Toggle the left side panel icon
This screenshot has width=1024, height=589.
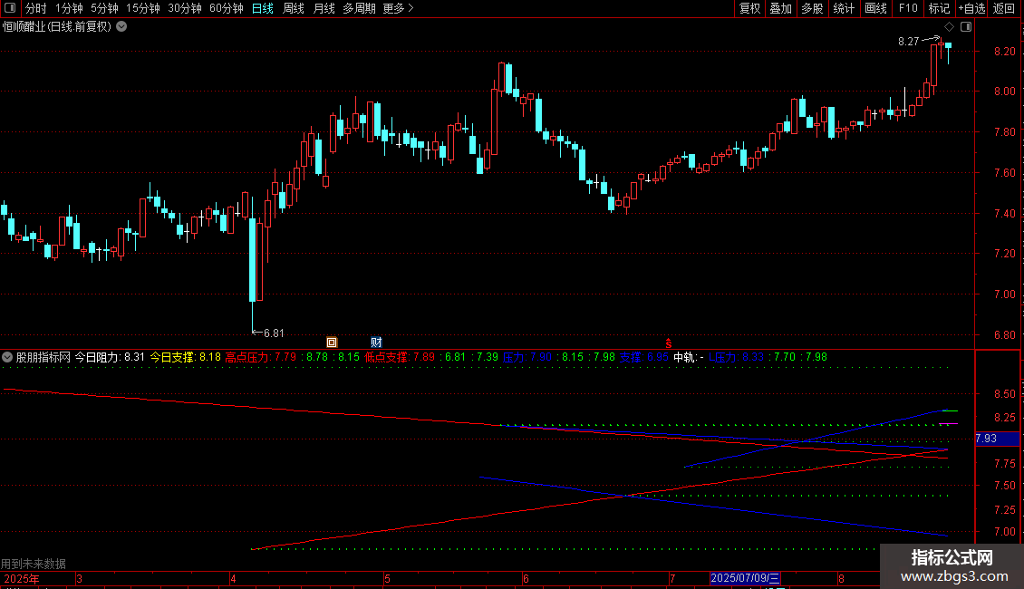coord(10,8)
